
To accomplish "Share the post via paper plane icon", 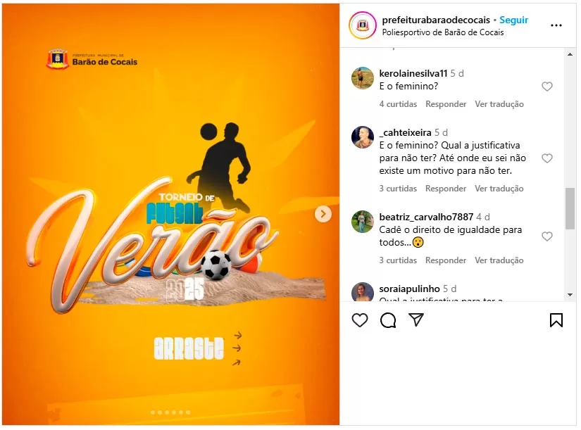I will click(x=416, y=320).
